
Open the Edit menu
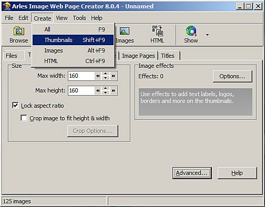23,18
